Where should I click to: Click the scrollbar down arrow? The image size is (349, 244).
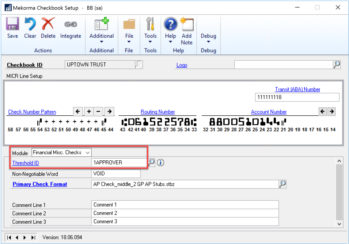339,224
